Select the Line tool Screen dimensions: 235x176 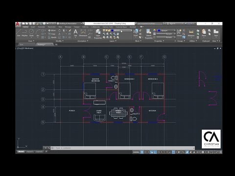(19, 33)
